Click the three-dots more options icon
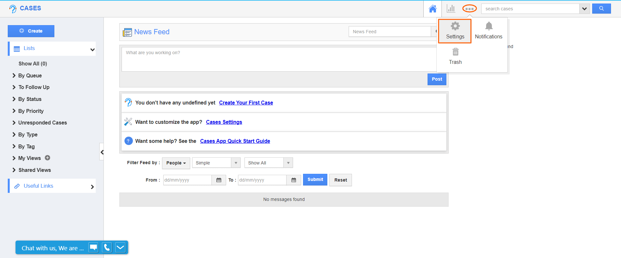This screenshot has width=621, height=258. coord(469,9)
